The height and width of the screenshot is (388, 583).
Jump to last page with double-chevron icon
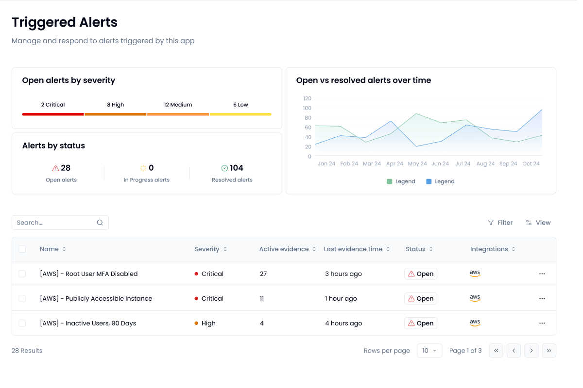(549, 350)
